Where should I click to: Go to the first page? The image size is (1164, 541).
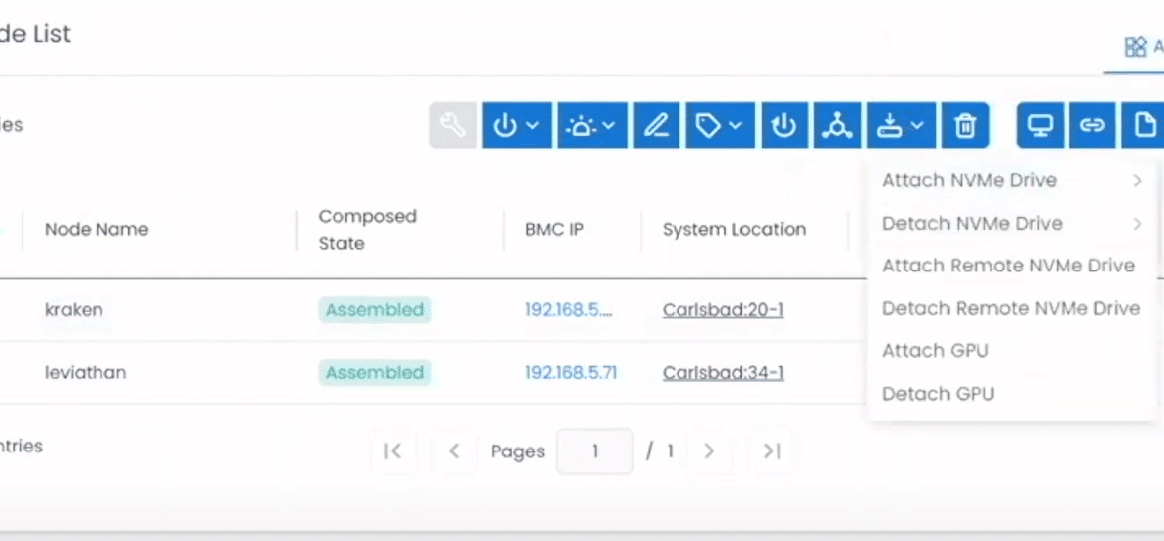pos(393,451)
